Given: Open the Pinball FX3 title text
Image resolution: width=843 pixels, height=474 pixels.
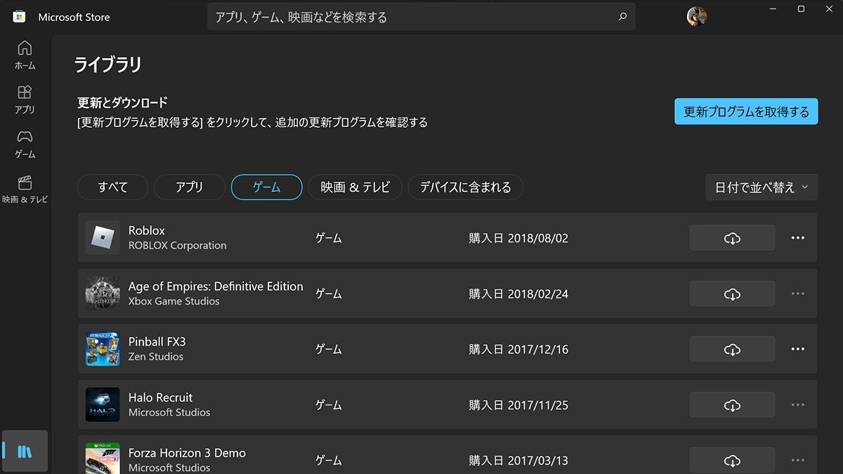Looking at the screenshot, I should [157, 342].
